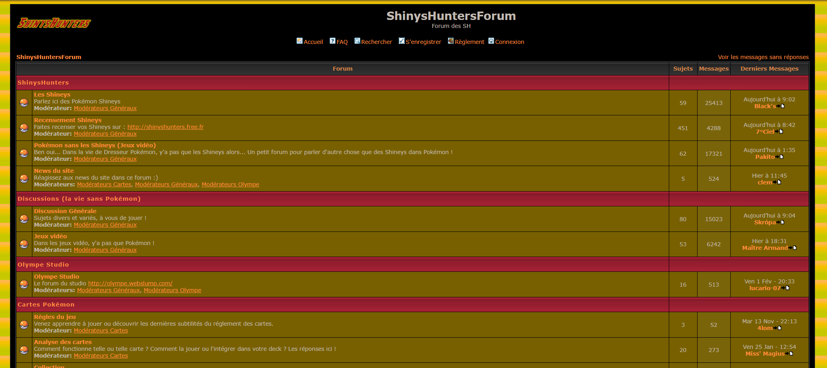The image size is (827, 368).
Task: Open the shinyshunters.free.fr link
Action: pos(165,127)
